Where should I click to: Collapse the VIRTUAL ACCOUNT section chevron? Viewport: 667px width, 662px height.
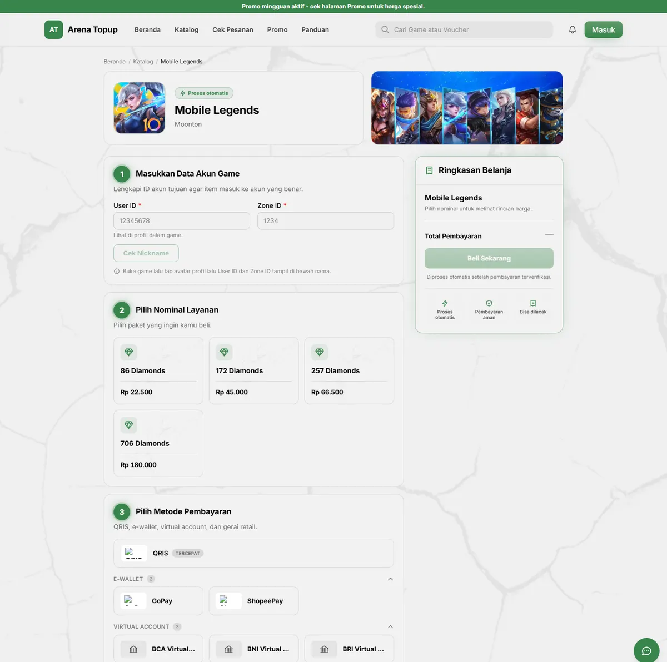coord(390,627)
